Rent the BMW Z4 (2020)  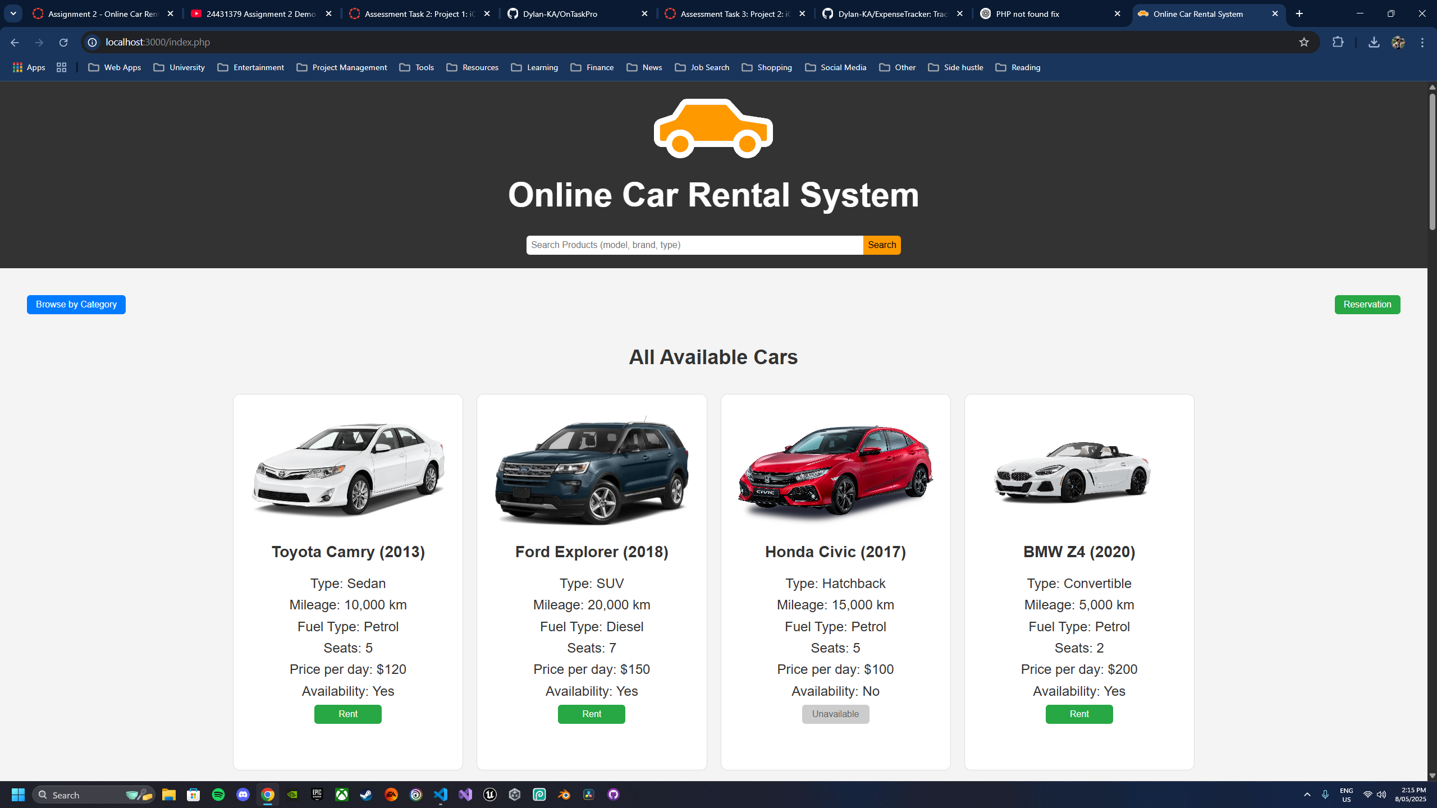(x=1079, y=714)
